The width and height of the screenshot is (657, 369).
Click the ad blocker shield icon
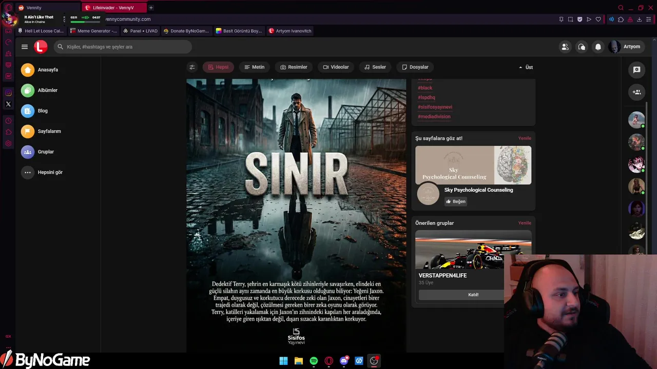579,19
